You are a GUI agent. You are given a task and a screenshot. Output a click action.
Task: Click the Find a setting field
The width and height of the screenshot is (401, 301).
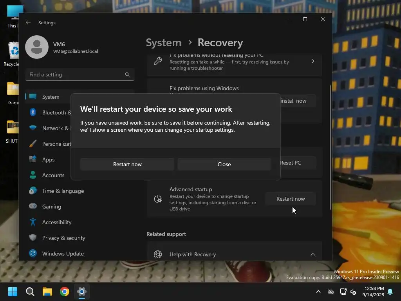click(x=80, y=74)
